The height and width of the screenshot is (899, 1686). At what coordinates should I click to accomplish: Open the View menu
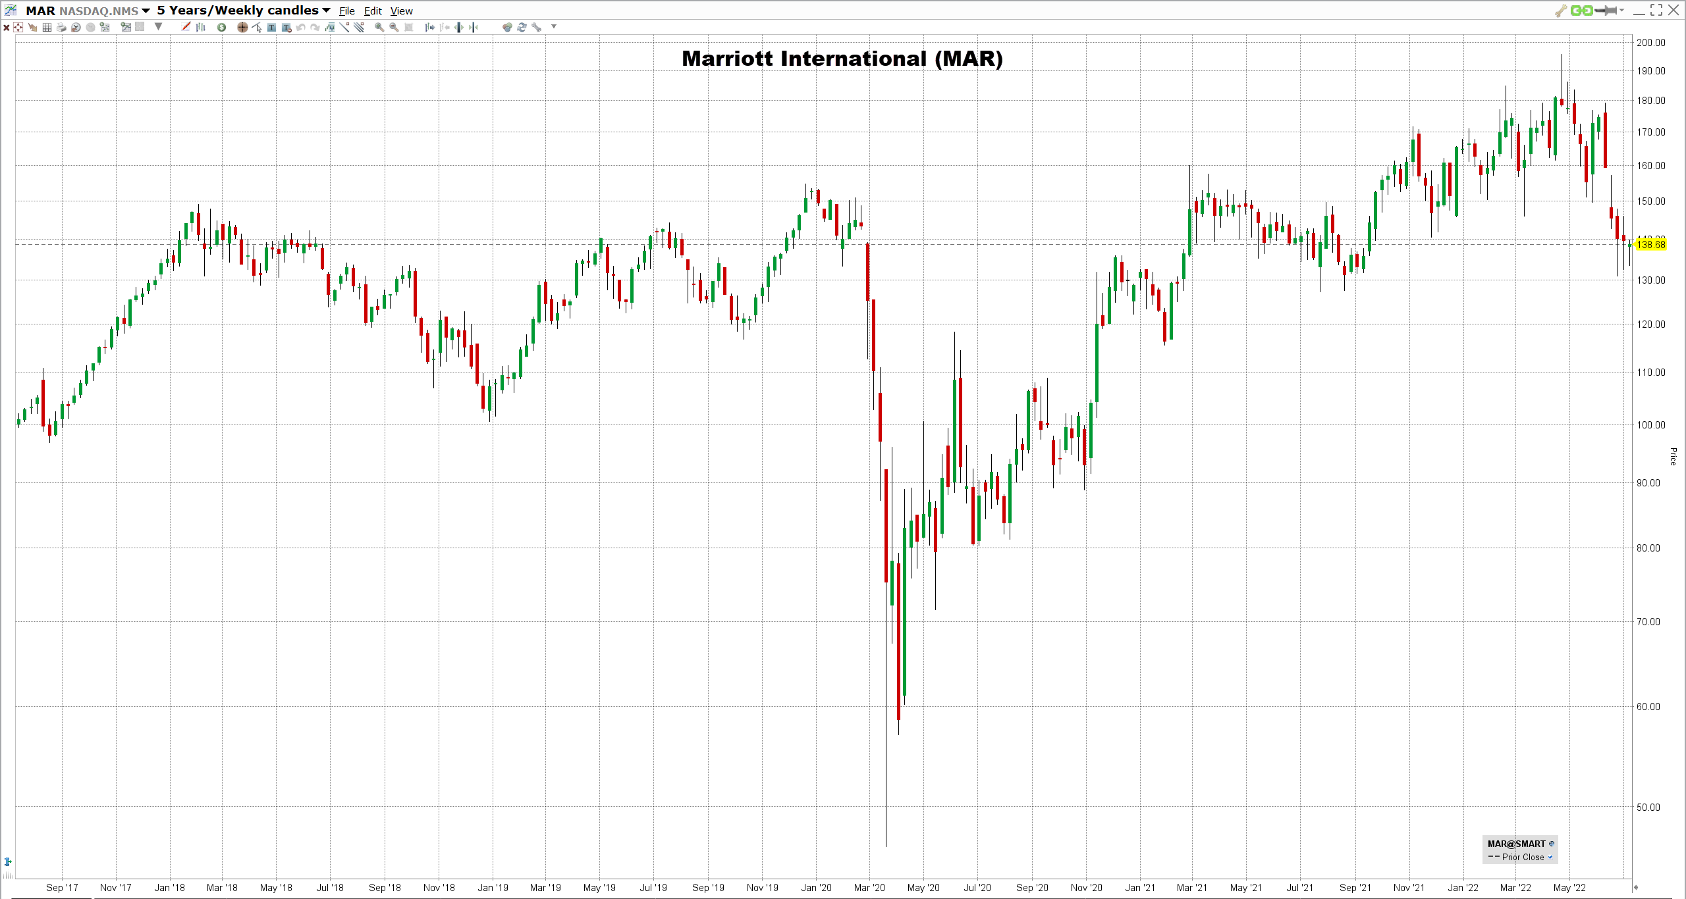click(401, 11)
